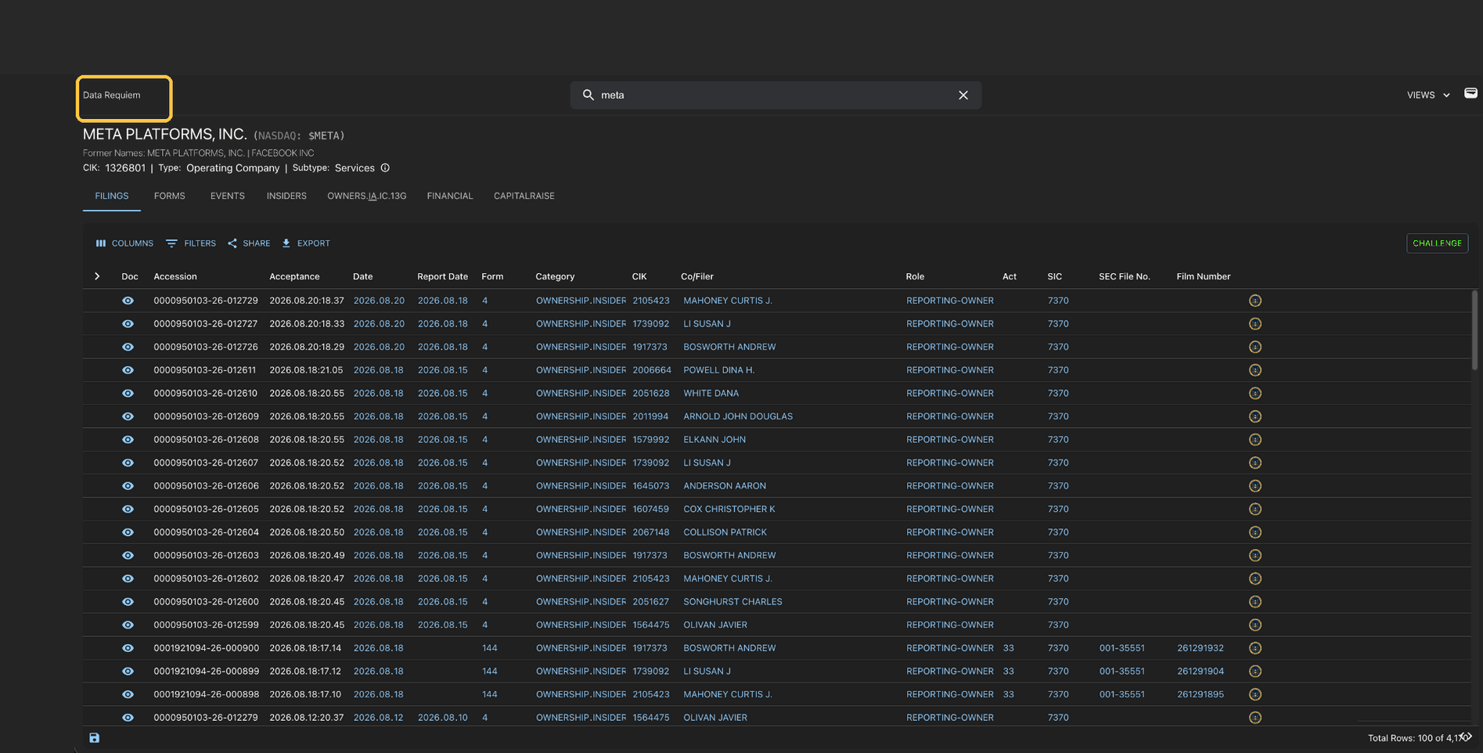Click the circle icon in POWELL DINA row

(x=1255, y=370)
